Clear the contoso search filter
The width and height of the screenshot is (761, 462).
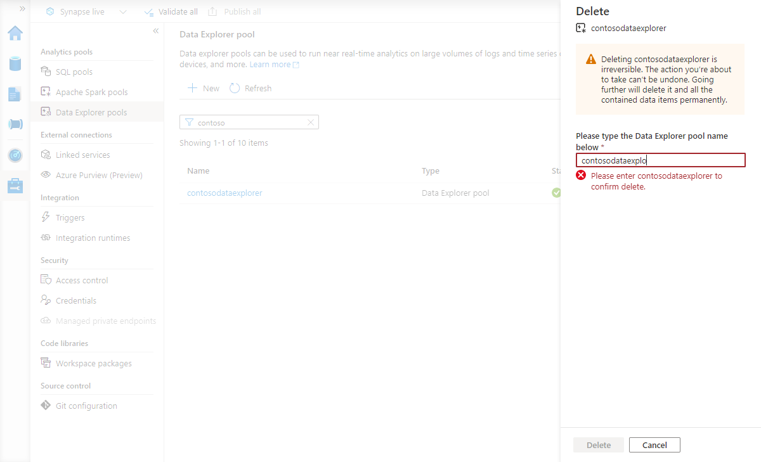tap(310, 122)
